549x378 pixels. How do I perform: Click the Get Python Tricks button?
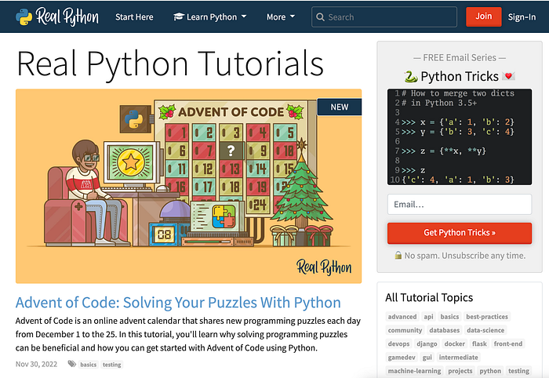pos(460,233)
